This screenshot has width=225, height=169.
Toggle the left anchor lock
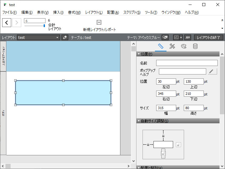[148, 145]
